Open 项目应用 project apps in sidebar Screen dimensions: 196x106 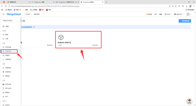tap(7, 84)
